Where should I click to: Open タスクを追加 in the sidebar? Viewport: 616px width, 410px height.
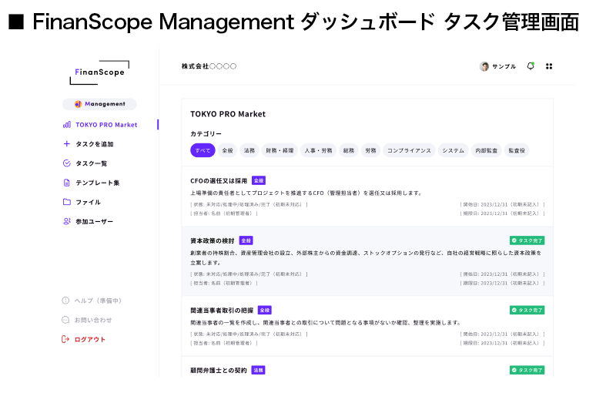(95, 144)
